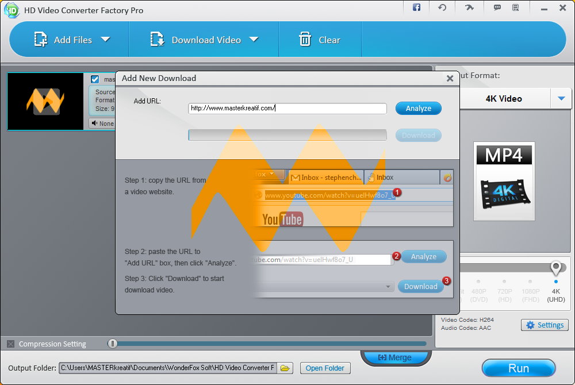Close the Add New Download dialog

[450, 78]
